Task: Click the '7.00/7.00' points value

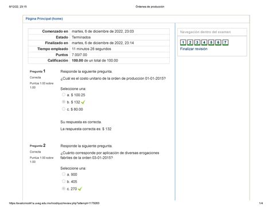Action: point(79,55)
